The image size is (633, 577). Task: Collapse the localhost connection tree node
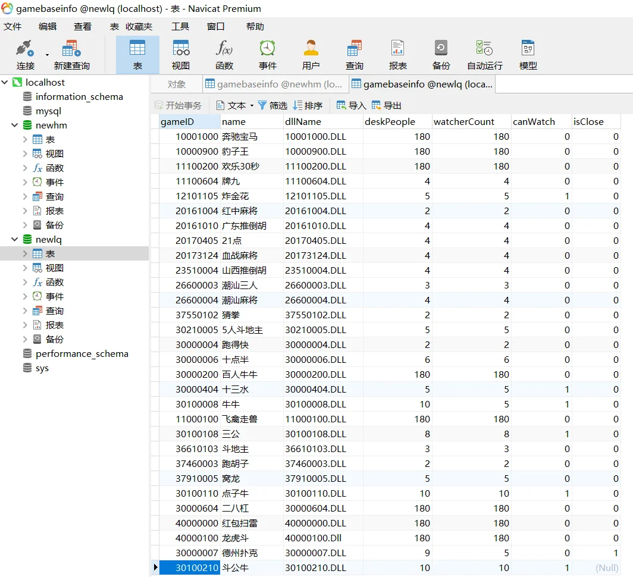click(x=5, y=83)
